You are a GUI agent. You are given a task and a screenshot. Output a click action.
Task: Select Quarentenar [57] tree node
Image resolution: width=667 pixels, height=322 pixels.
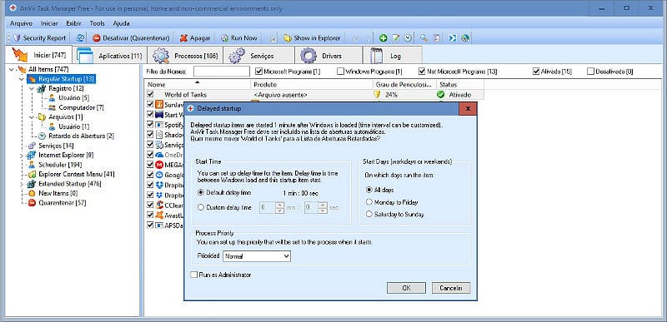[x=62, y=203]
